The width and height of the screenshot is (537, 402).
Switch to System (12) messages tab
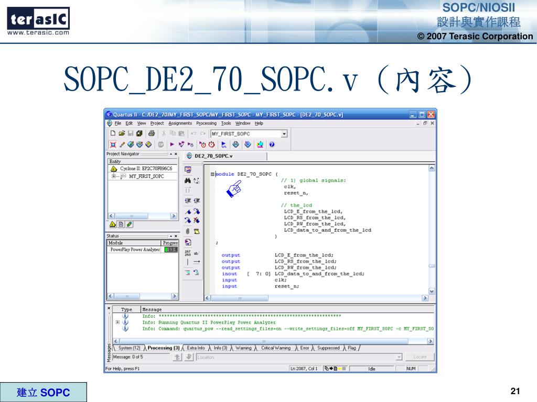[x=129, y=348]
